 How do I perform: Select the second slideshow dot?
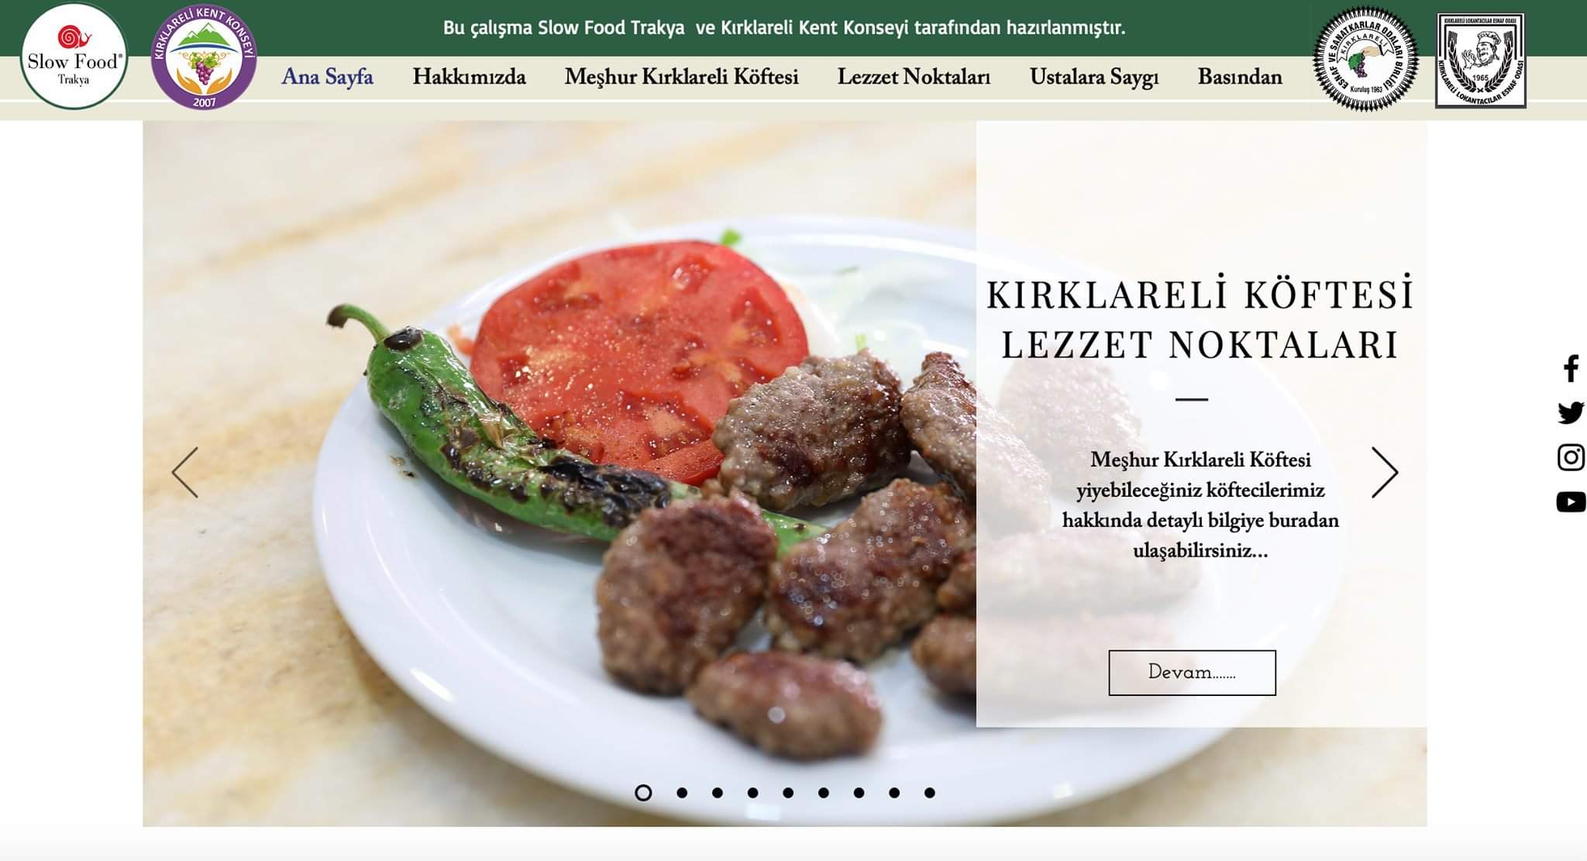click(x=682, y=793)
